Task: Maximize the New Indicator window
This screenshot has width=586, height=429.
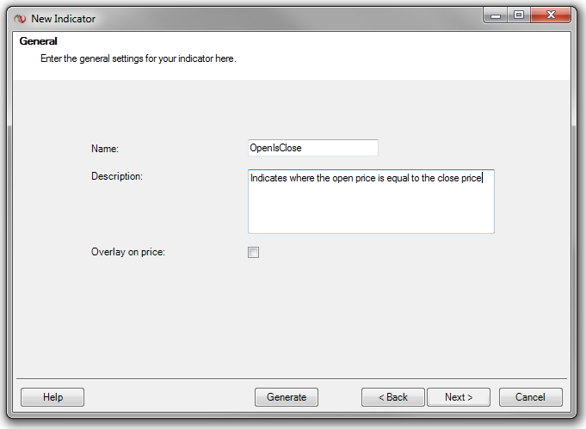Action: click(x=519, y=15)
